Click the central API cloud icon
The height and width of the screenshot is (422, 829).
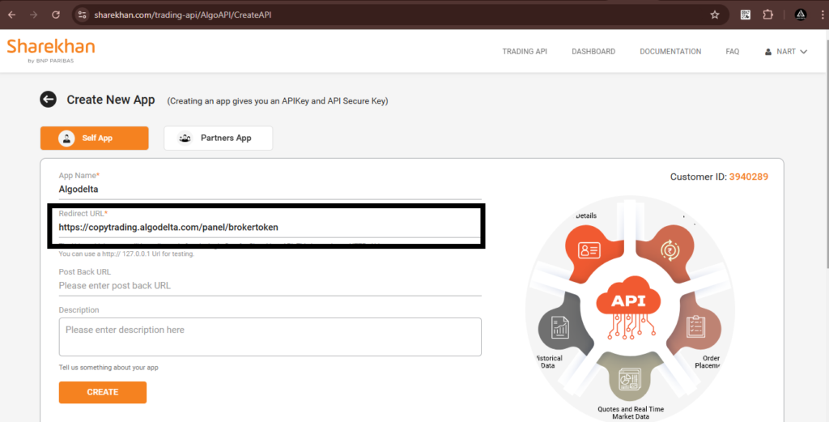point(628,308)
